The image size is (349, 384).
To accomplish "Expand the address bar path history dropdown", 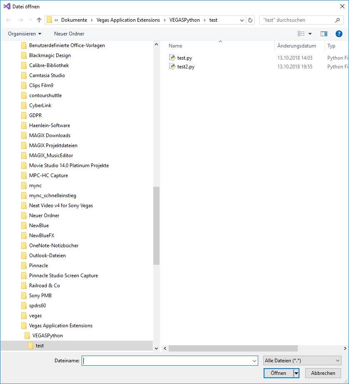I will click(x=242, y=20).
